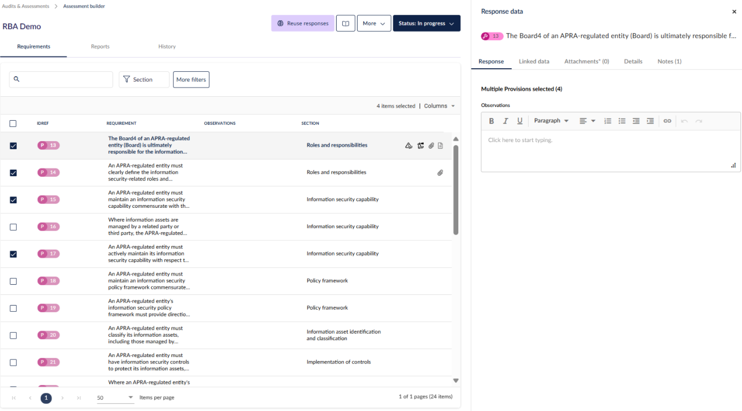This screenshot has width=742, height=411.
Task: Uncheck the checkbox for requirement 14
Action: pos(13,173)
